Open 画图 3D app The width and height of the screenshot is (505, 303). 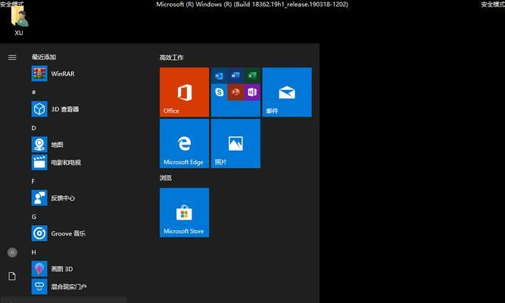click(x=78, y=269)
